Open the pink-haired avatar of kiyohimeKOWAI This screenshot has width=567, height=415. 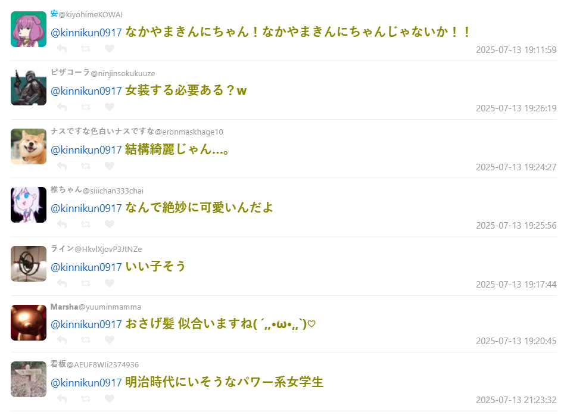(29, 29)
